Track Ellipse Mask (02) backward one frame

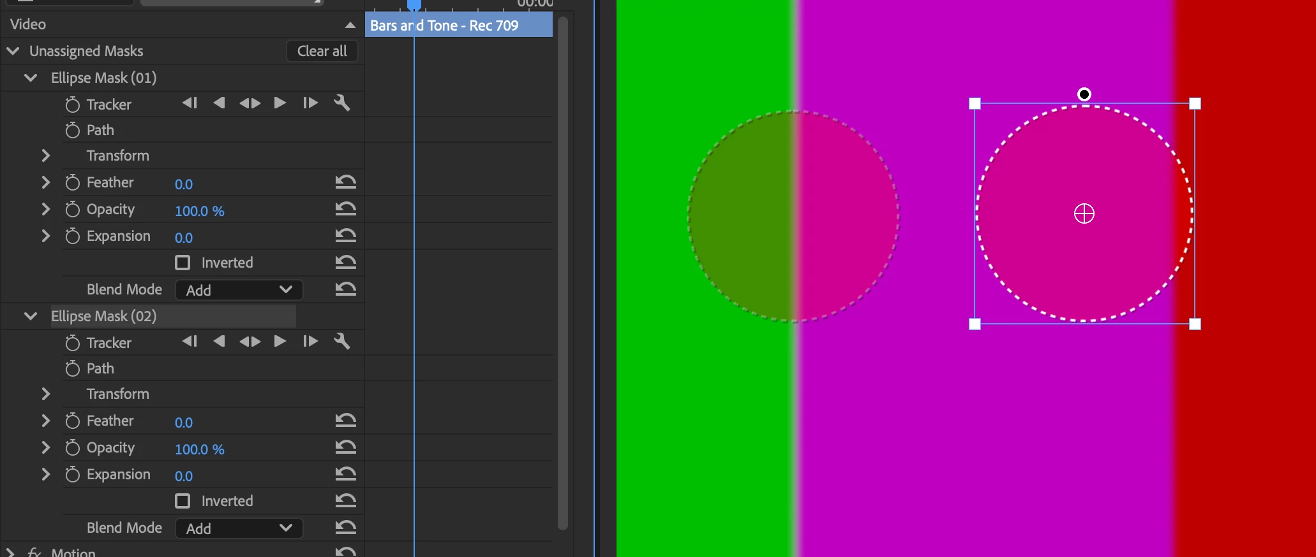(190, 342)
